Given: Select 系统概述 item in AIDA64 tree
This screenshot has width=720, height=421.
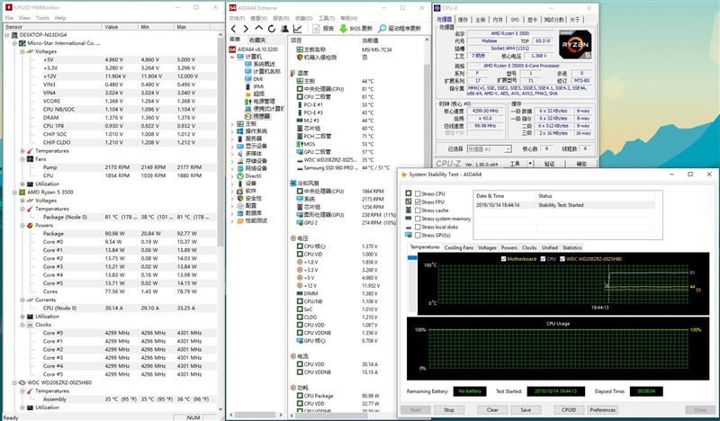Looking at the screenshot, I should click(x=260, y=64).
